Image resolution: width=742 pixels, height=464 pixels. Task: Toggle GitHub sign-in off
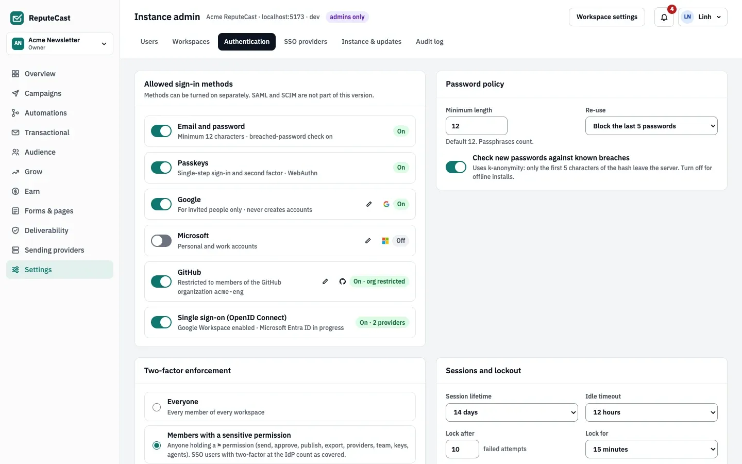click(x=161, y=281)
